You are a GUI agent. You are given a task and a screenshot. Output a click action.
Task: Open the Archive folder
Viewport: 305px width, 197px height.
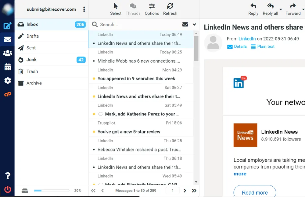[x=51, y=83]
